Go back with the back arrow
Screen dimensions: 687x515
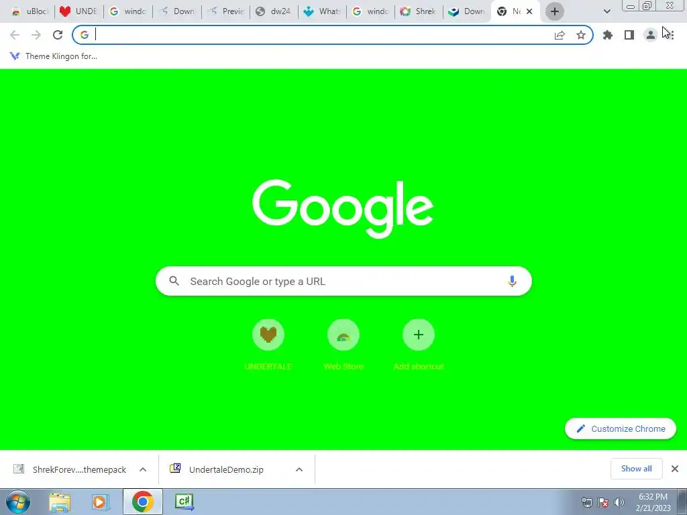pyautogui.click(x=15, y=35)
